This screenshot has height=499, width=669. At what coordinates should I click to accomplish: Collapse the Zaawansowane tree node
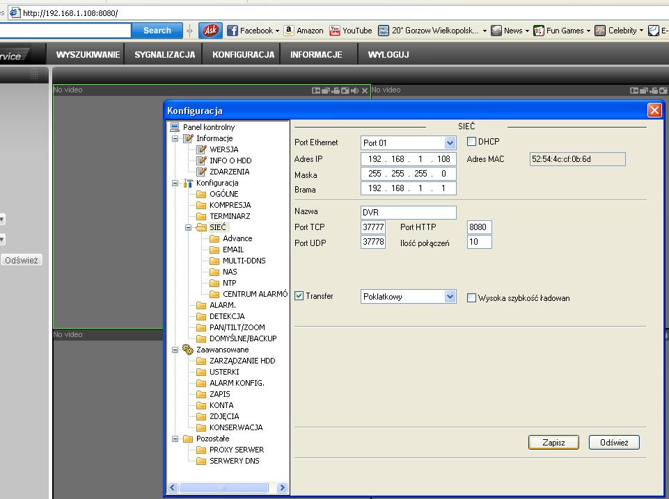click(175, 350)
